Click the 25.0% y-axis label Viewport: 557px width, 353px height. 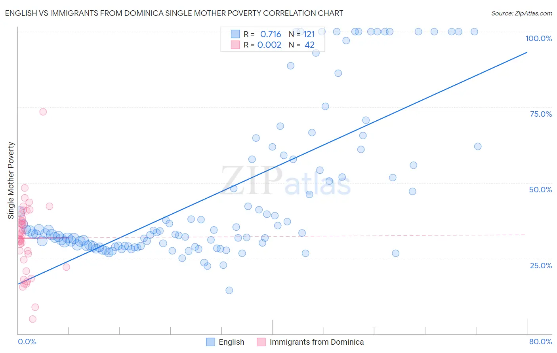click(541, 266)
